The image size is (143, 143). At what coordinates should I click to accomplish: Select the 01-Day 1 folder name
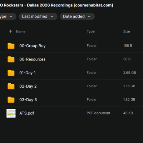pyautogui.click(x=28, y=73)
